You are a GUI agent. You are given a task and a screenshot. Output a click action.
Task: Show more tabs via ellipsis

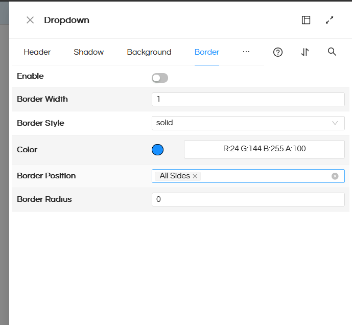[246, 52]
